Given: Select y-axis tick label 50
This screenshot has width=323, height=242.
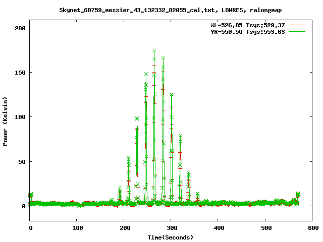Looking at the screenshot, I should [x=22, y=161].
